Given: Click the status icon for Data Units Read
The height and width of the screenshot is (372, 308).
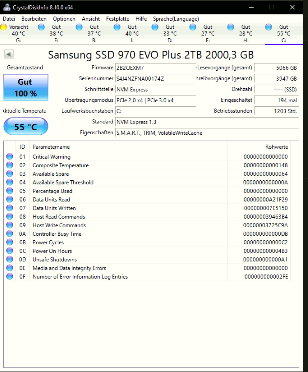Looking at the screenshot, I should [x=9, y=200].
